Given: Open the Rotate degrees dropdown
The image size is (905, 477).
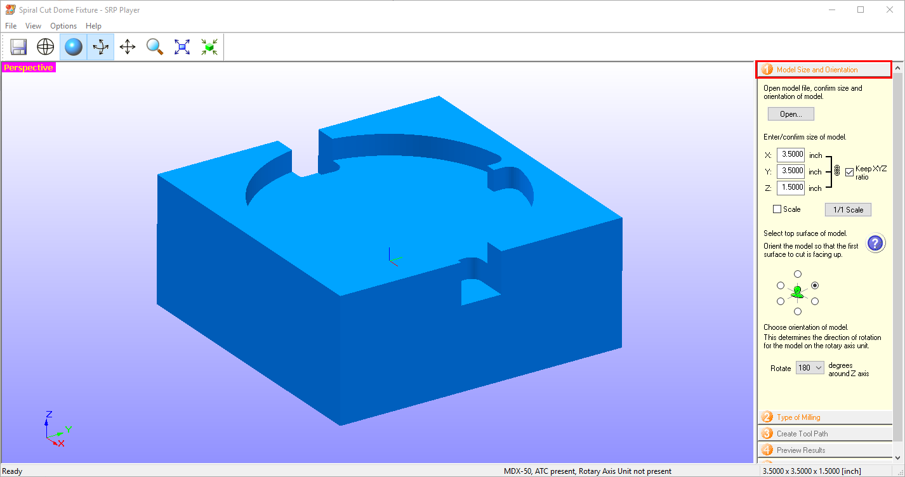Looking at the screenshot, I should point(810,368).
